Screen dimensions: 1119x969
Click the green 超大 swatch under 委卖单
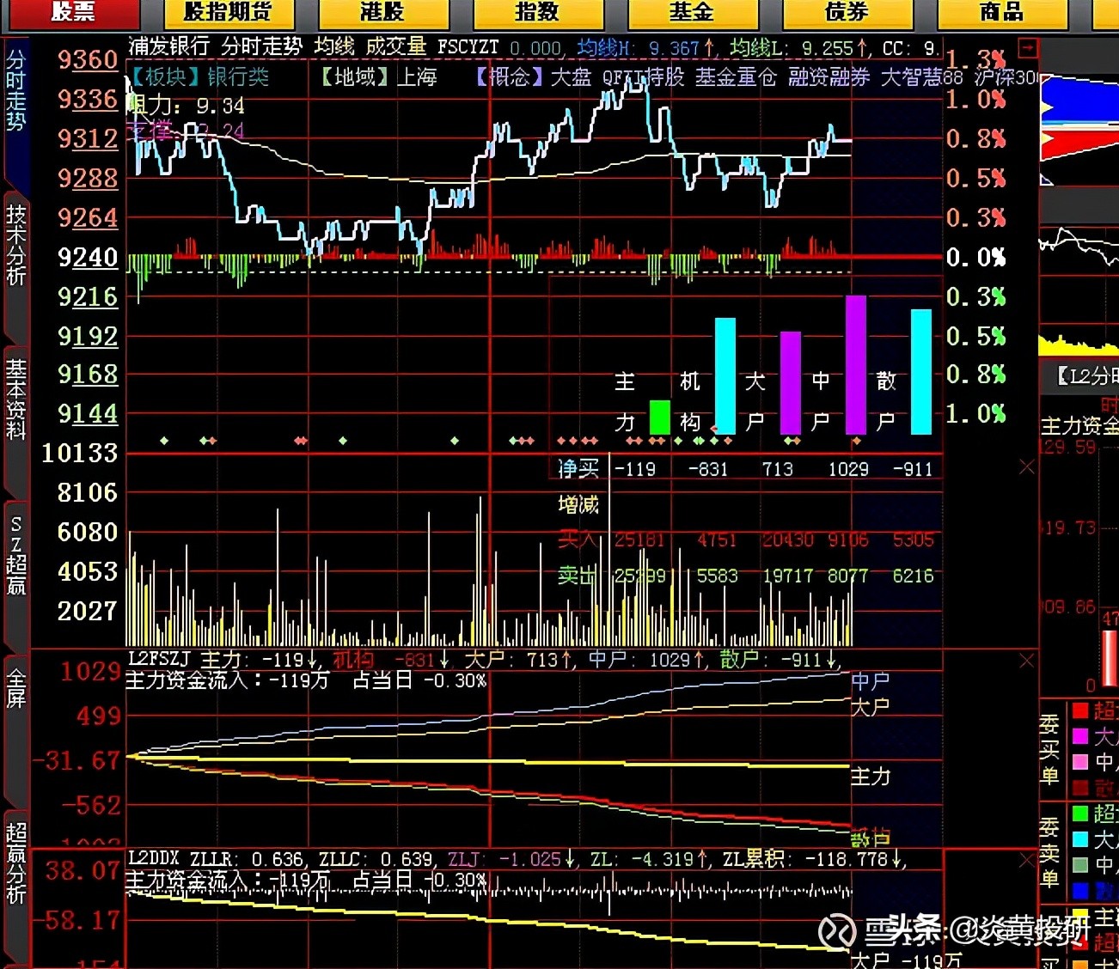[x=1080, y=813]
